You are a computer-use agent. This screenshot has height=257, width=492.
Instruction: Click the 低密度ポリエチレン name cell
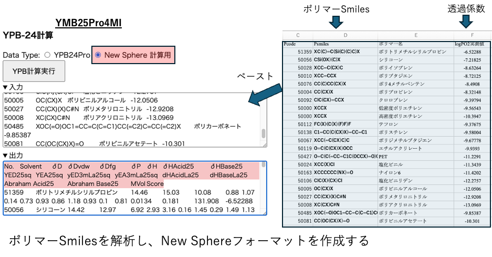pyautogui.click(x=416, y=108)
